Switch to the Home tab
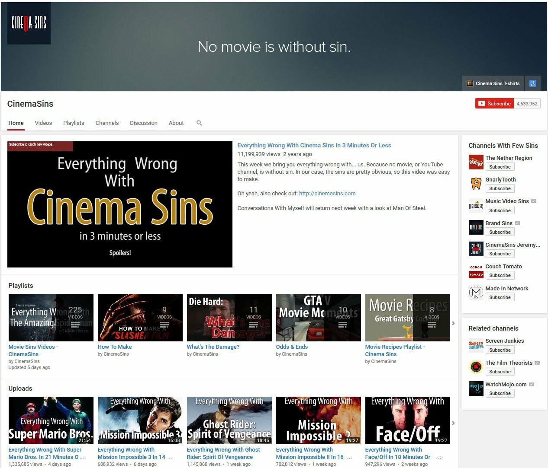This screenshot has width=548, height=468. [x=16, y=123]
